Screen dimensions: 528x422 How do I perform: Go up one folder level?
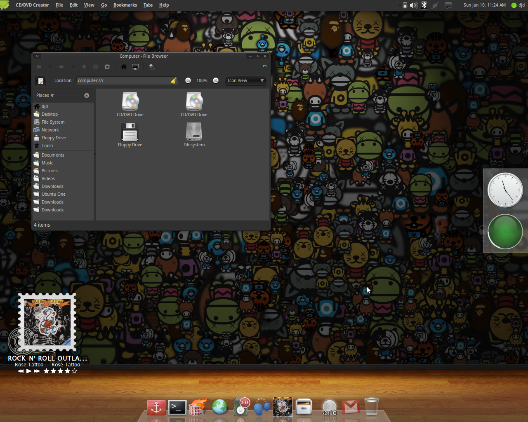[84, 67]
